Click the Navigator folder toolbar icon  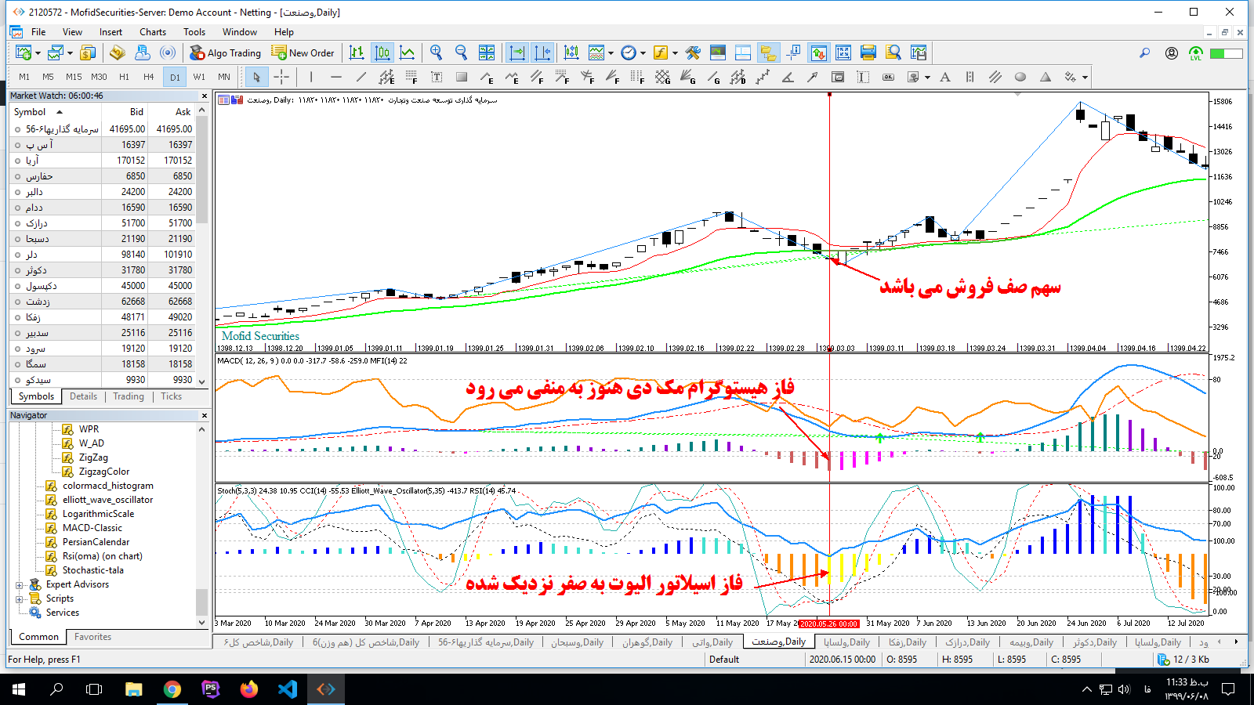coord(768,53)
